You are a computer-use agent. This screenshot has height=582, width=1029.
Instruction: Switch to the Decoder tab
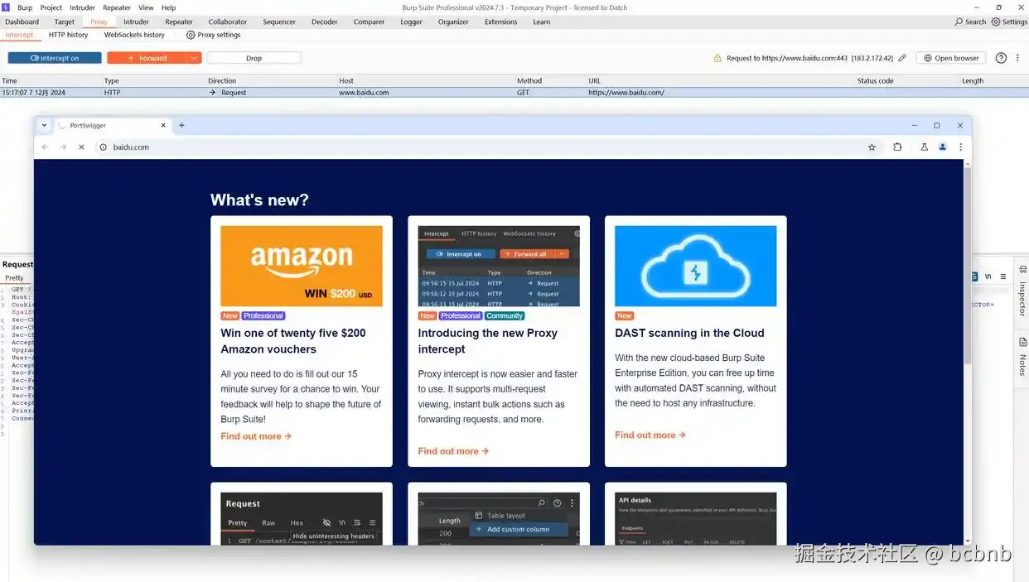coord(325,22)
